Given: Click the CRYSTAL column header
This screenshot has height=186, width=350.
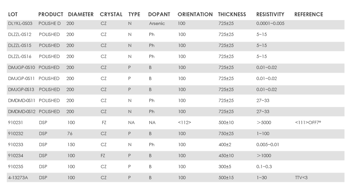Looking at the screenshot, I should [x=111, y=14].
